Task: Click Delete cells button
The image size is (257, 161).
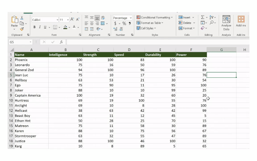Action: [187, 23]
